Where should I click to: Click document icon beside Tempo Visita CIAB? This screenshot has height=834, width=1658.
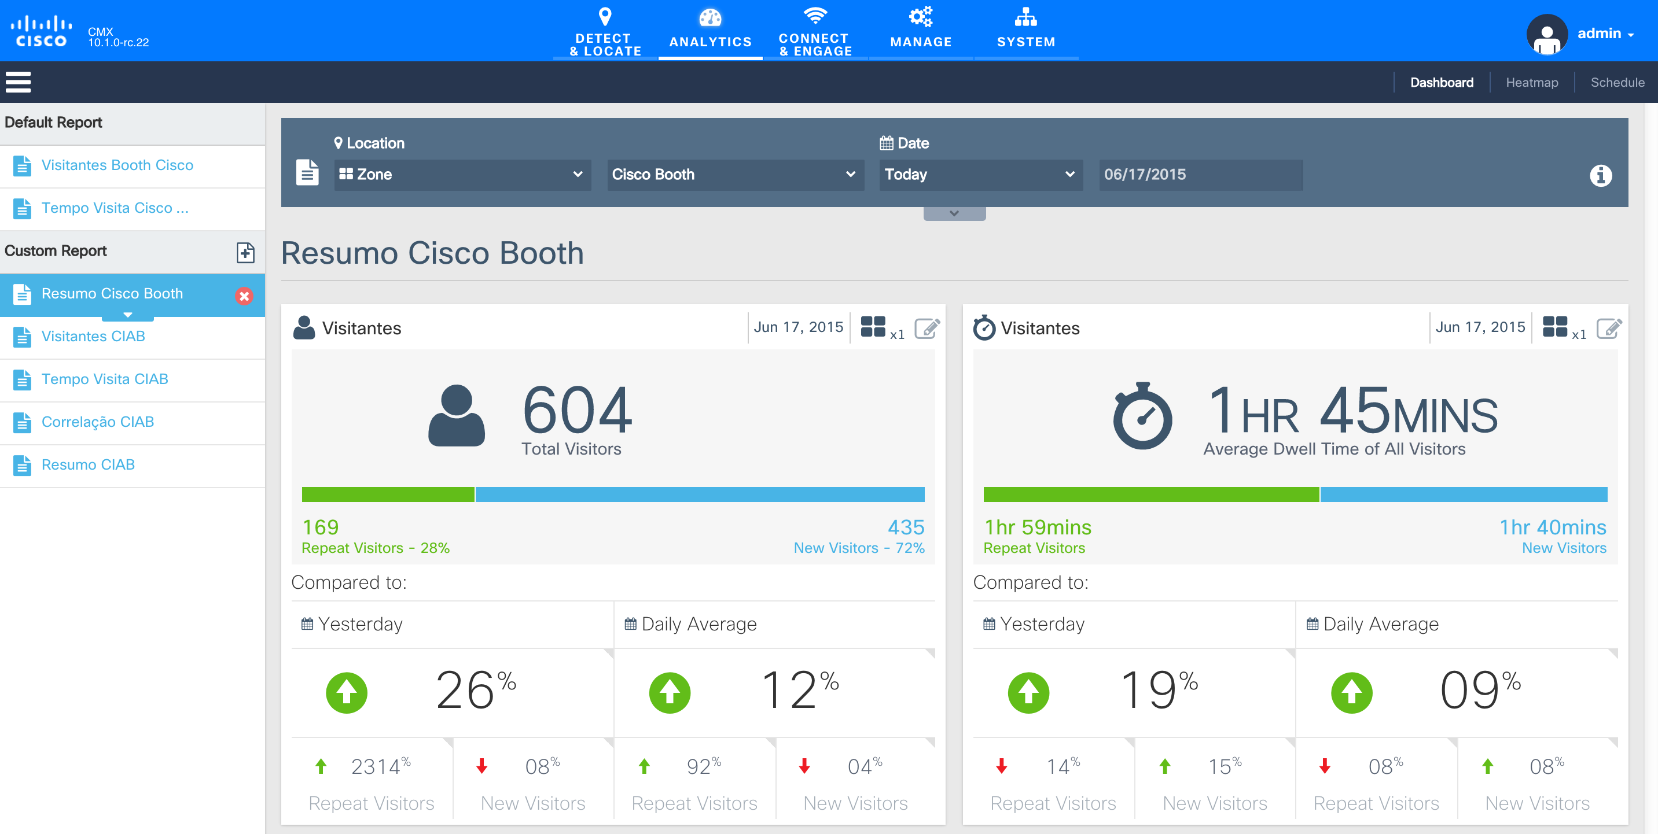(x=22, y=380)
